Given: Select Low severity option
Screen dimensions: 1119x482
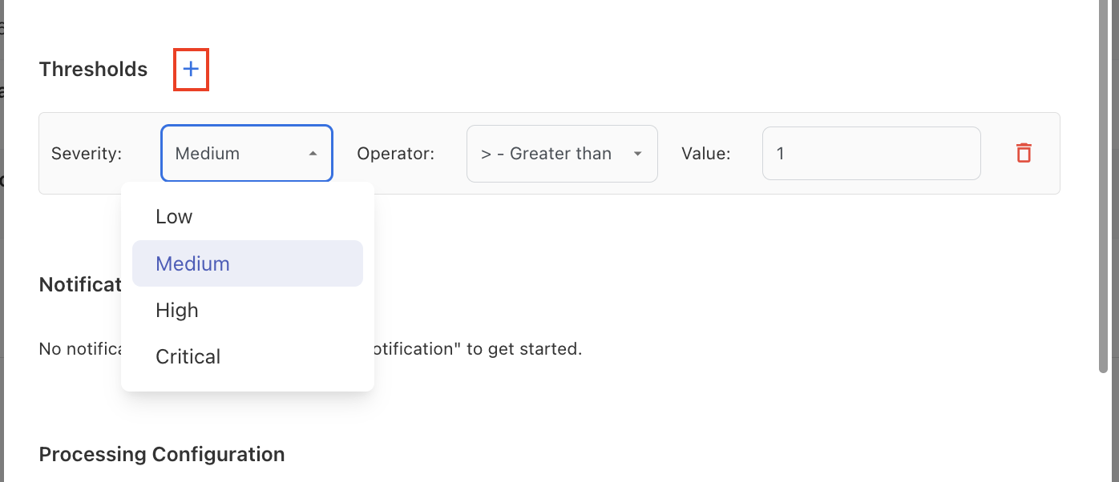Looking at the screenshot, I should (x=175, y=217).
